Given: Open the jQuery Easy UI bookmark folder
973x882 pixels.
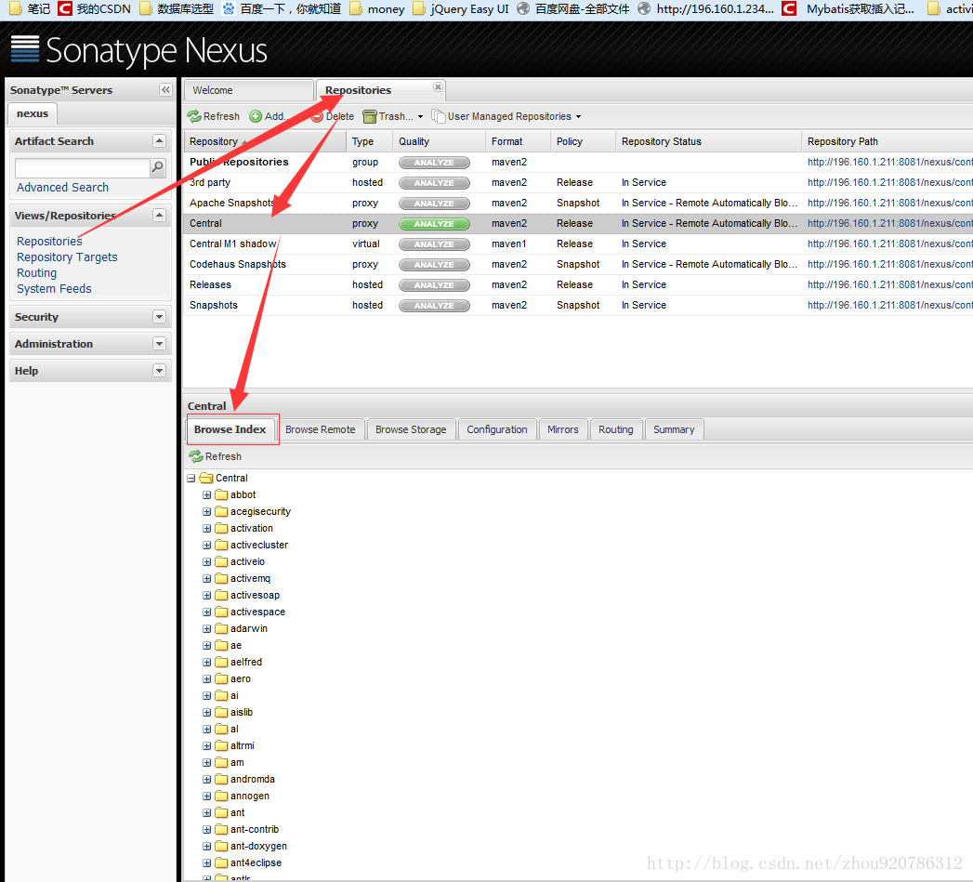Looking at the screenshot, I should click(x=461, y=8).
